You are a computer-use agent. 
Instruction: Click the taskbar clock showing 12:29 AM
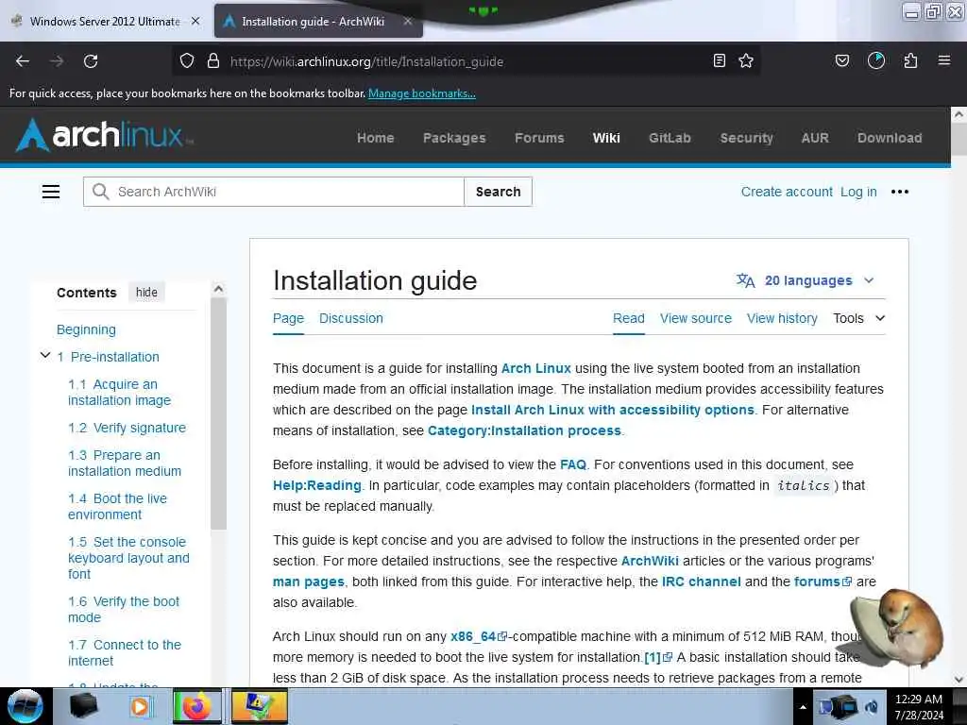pos(919,707)
